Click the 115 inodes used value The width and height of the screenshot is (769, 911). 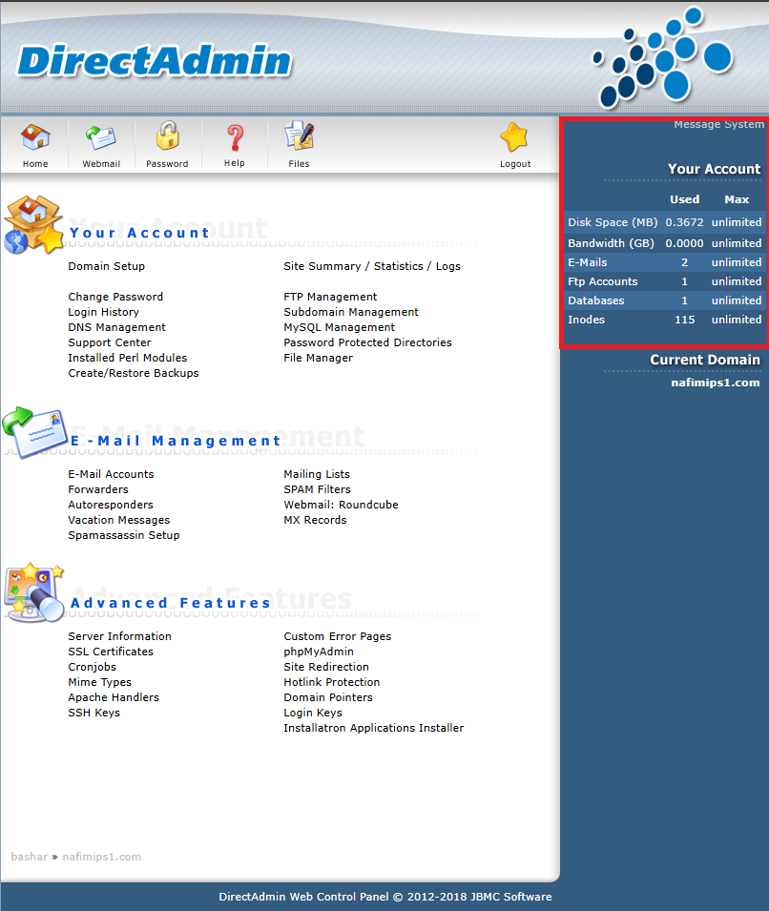pos(684,320)
